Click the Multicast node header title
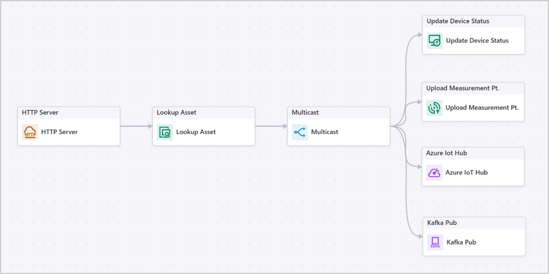The image size is (549, 274). click(x=305, y=113)
